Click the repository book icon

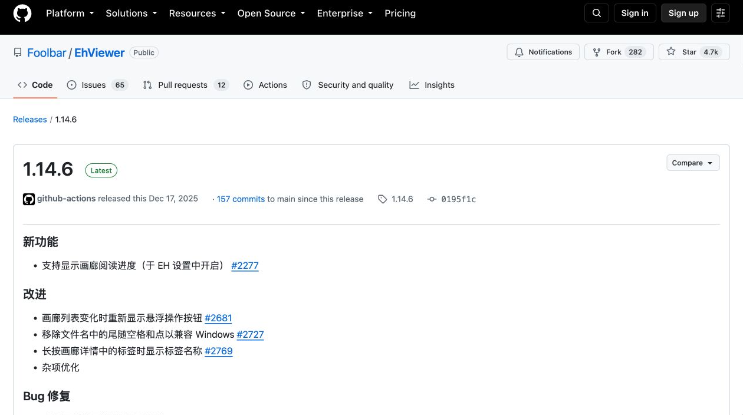tap(18, 52)
